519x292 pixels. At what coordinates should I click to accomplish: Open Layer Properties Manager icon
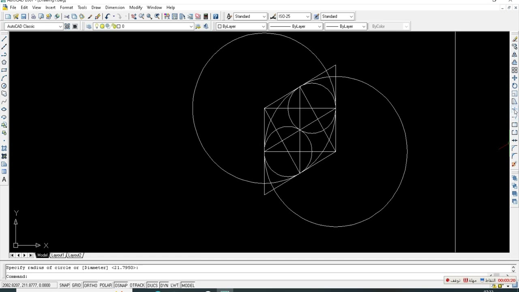(89, 26)
